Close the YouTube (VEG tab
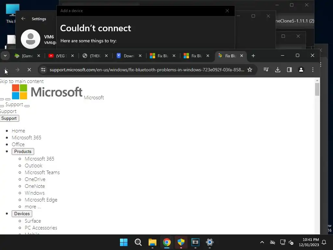333x250 pixels. [x=73, y=56]
